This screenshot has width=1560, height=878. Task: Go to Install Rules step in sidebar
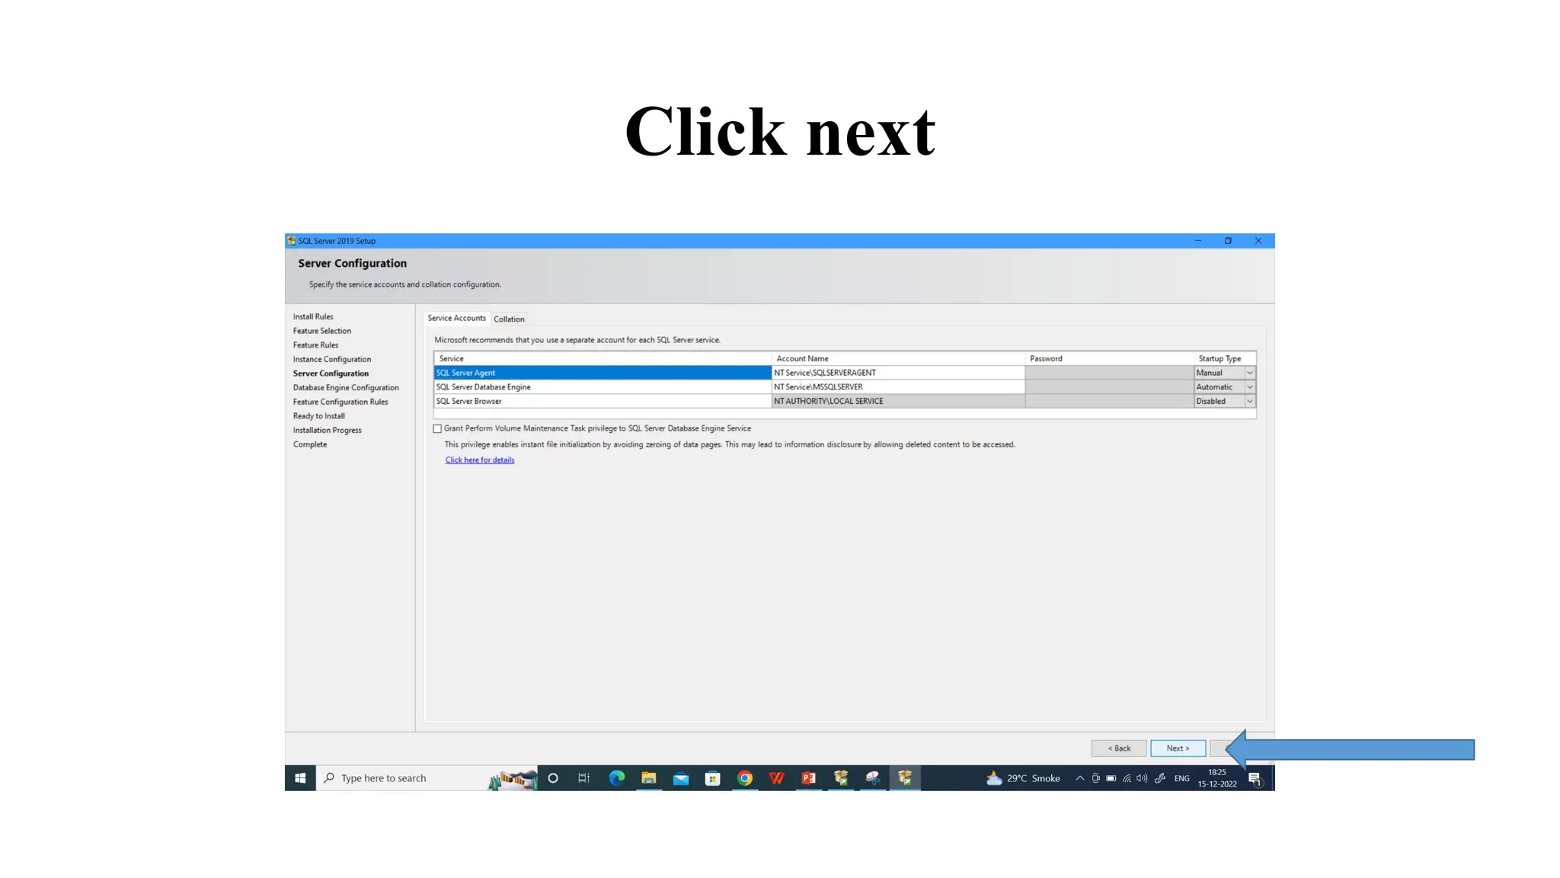tap(313, 317)
